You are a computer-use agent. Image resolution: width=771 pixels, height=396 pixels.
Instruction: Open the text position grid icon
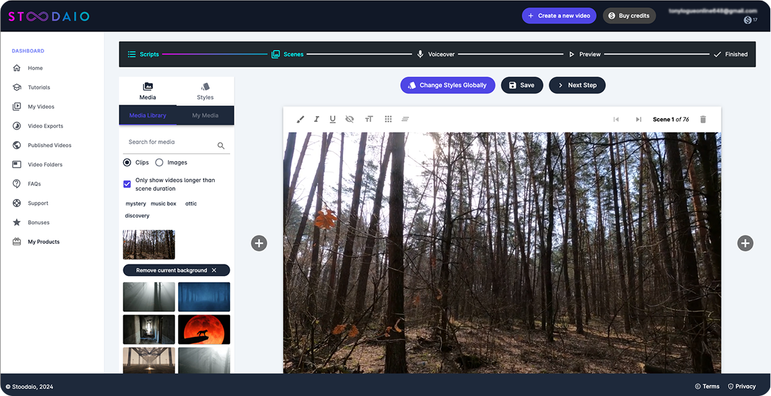point(388,119)
